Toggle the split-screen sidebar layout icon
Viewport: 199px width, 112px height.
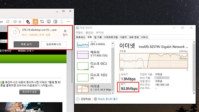pyautogui.click(x=55, y=22)
